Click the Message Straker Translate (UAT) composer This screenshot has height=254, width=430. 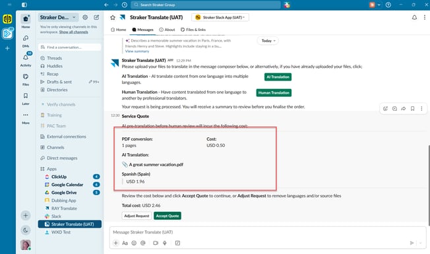[x=268, y=232]
